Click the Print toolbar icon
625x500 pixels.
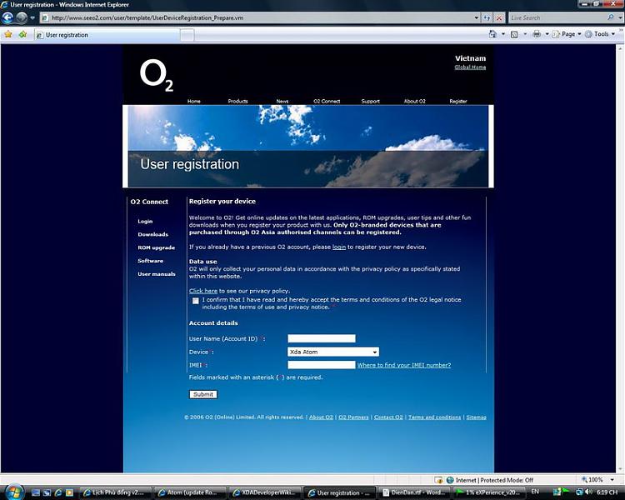point(537,34)
